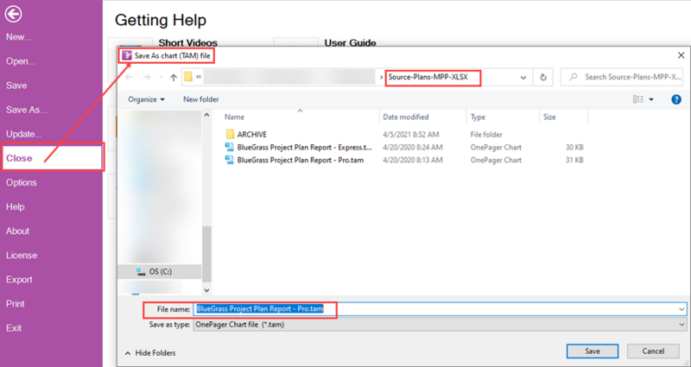Select the BlueGrass Express chart file
Image resolution: width=691 pixels, height=367 pixels.
(x=298, y=147)
